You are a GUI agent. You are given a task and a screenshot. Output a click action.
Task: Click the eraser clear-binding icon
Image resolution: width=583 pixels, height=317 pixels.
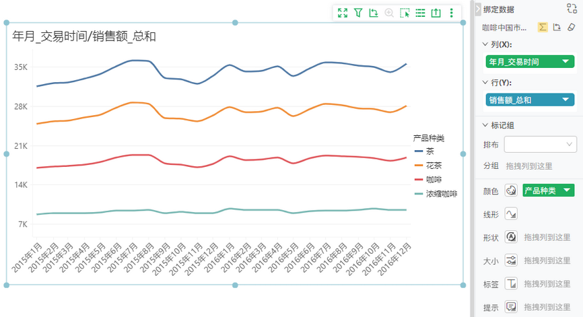(571, 27)
